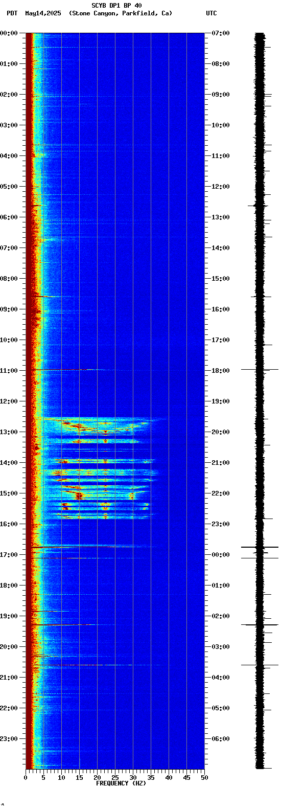Click the '(Stone Canyon, Parkfield, Ca)' location text
This screenshot has width=282, height=810.
pyautogui.click(x=121, y=13)
